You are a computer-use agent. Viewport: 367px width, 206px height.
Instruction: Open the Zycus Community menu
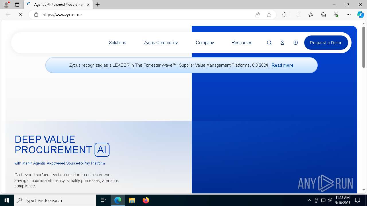161,43
